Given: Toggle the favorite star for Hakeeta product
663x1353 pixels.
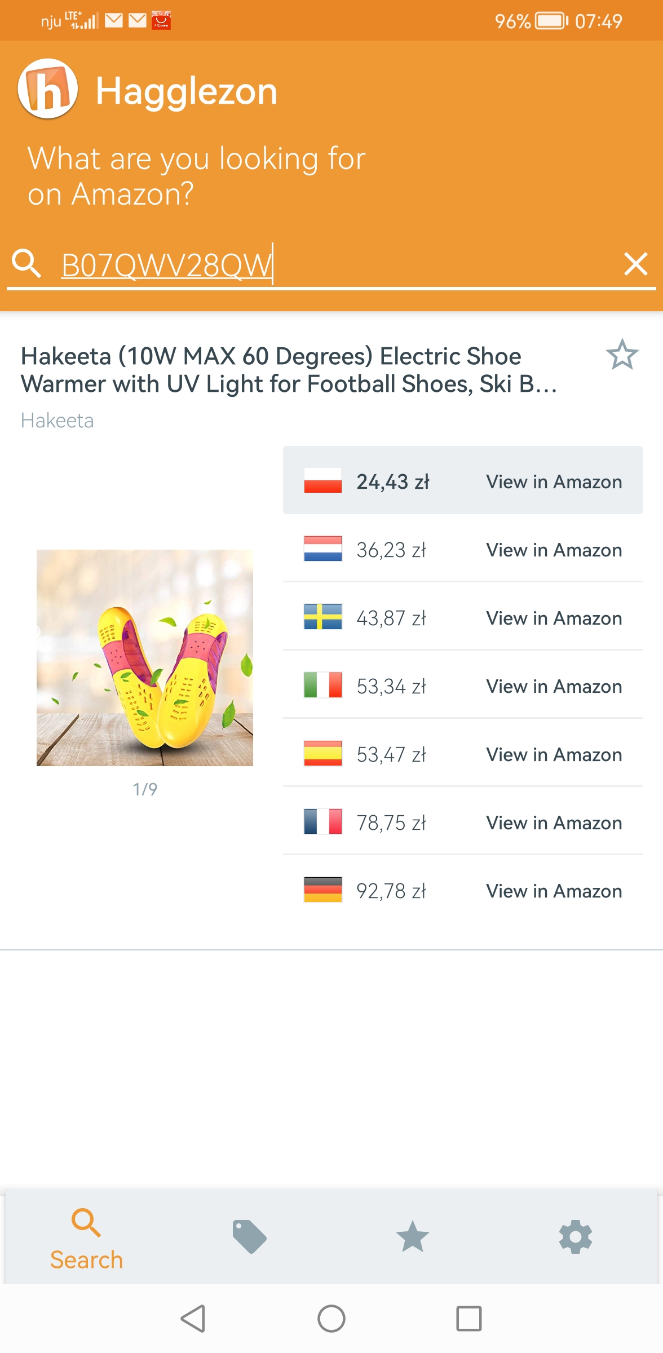Looking at the screenshot, I should click(x=622, y=355).
